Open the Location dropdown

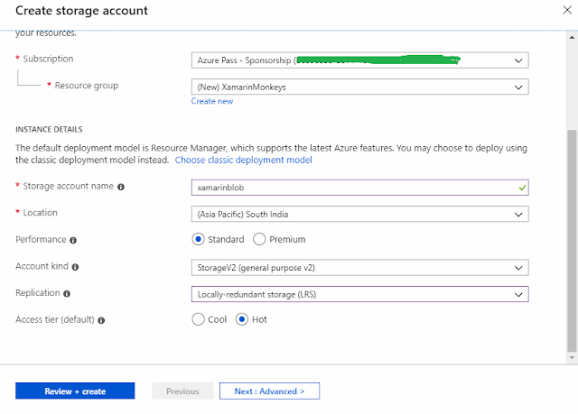[359, 214]
